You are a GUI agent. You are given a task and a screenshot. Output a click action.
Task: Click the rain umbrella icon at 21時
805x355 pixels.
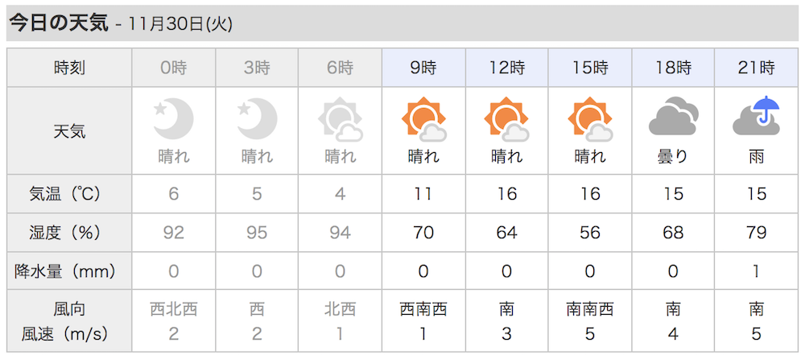pos(756,116)
